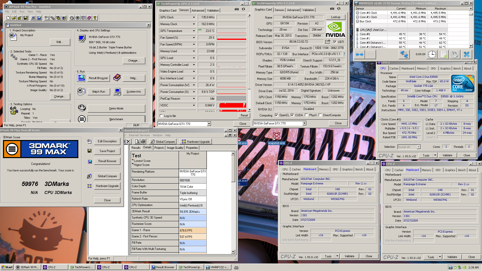The height and width of the screenshot is (271, 482).
Task: Open the GPU selector dropdown in GPU-Z Sensors window
Action: point(209,124)
